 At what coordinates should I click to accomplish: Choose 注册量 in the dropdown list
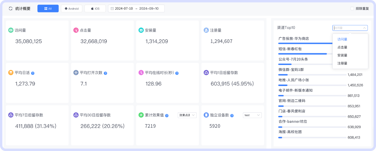(x=342, y=63)
